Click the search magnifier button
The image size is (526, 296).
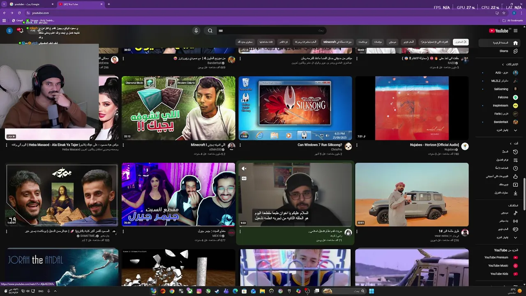[210, 31]
